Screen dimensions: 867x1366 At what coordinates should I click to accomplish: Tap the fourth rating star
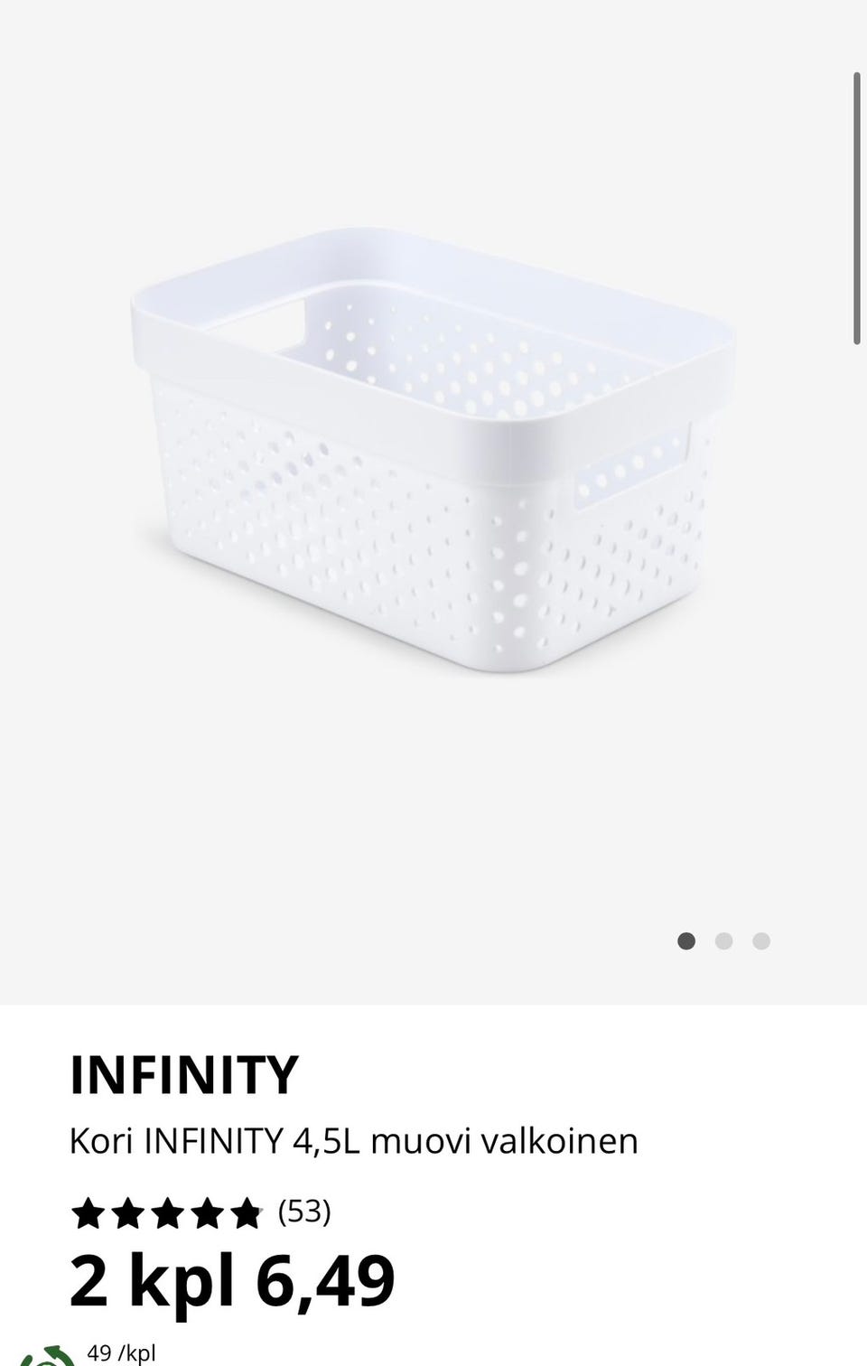pyautogui.click(x=207, y=1212)
